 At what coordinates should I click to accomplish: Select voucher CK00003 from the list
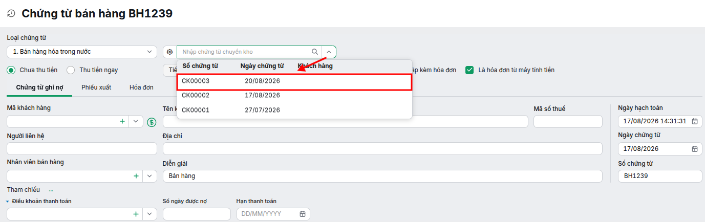click(x=294, y=82)
